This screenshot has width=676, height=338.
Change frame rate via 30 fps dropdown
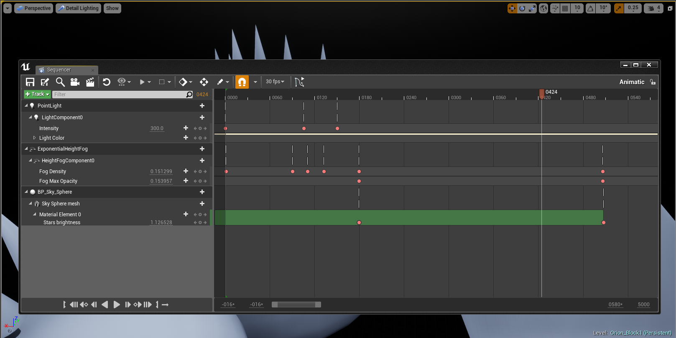point(275,82)
